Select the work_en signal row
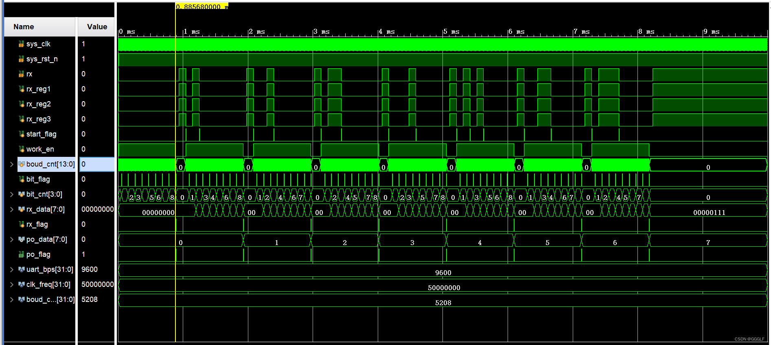 [x=40, y=149]
